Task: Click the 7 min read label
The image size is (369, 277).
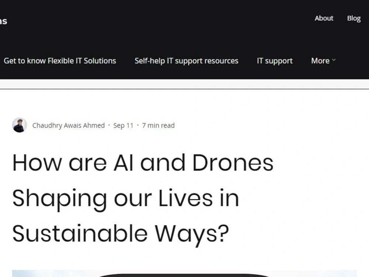Action: coord(158,125)
